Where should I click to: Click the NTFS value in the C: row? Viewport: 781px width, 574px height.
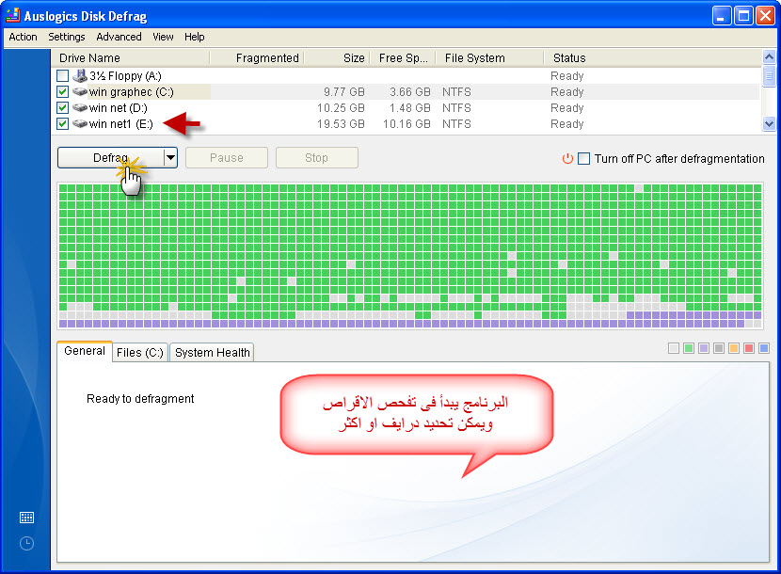click(x=456, y=91)
